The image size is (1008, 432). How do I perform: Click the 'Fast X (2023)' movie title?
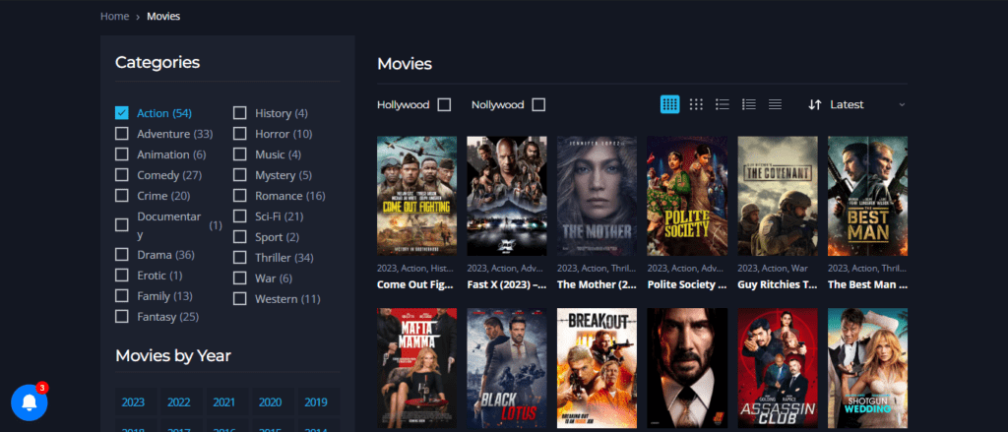[x=507, y=284]
